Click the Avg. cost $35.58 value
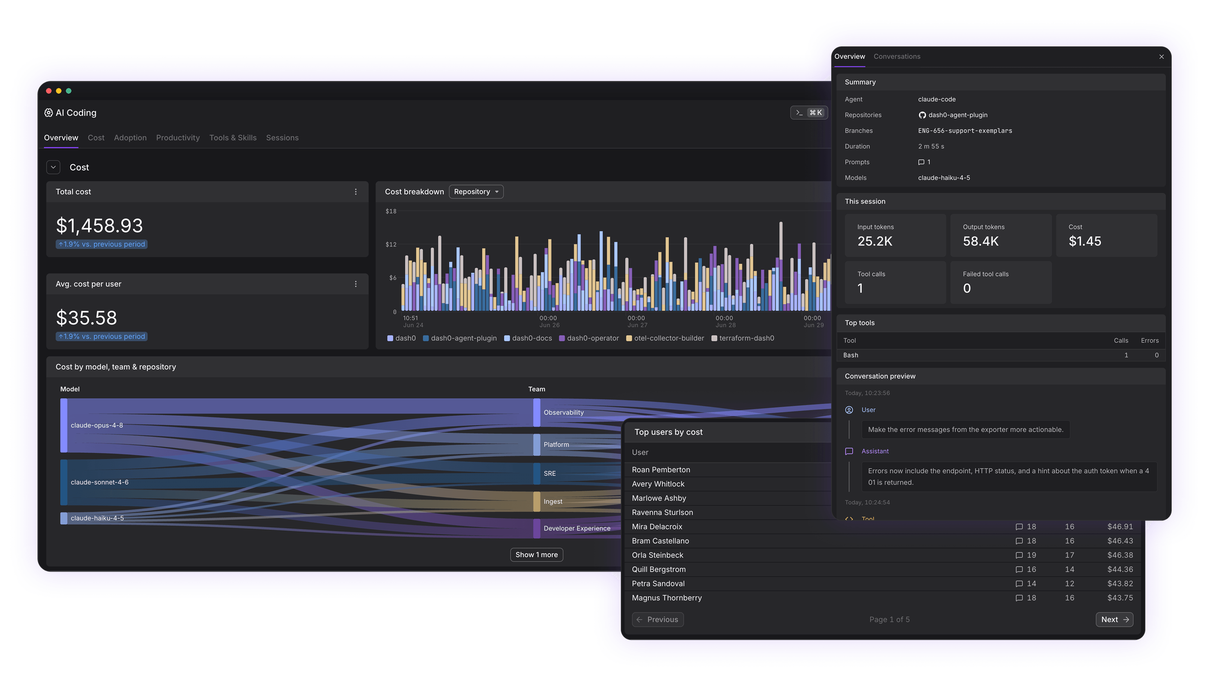Image resolution: width=1220 pixels, height=686 pixels. [x=86, y=318]
